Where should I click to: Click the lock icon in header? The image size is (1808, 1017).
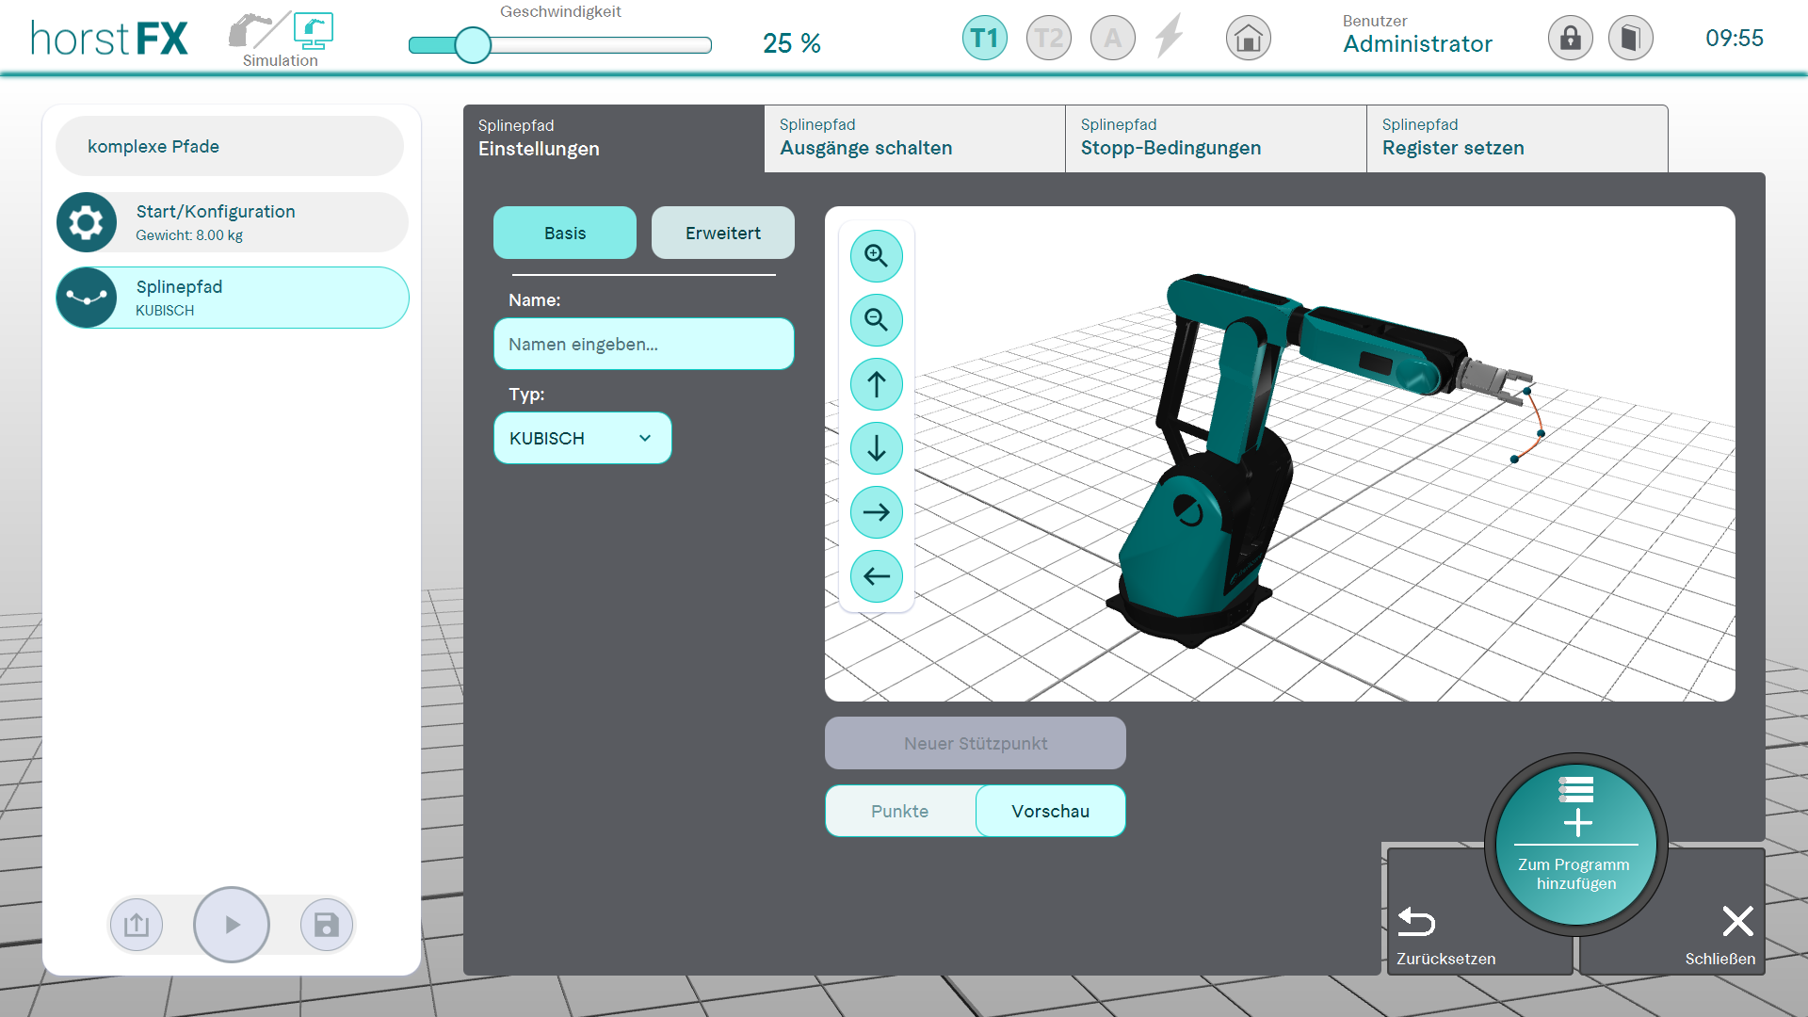click(x=1570, y=39)
